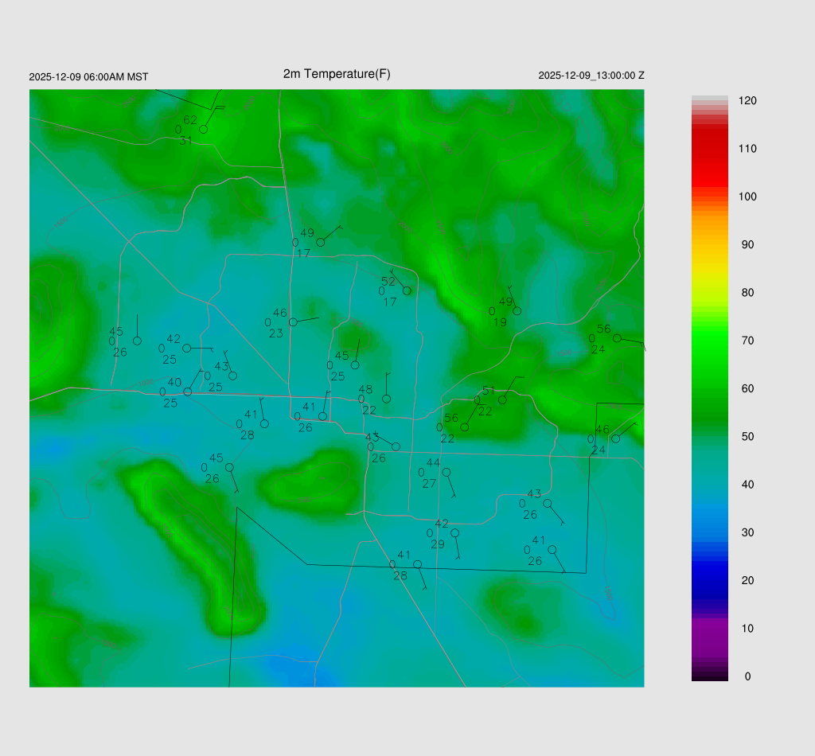
Task: Click the "2m Temperature(F)" map title
Action: 337,74
